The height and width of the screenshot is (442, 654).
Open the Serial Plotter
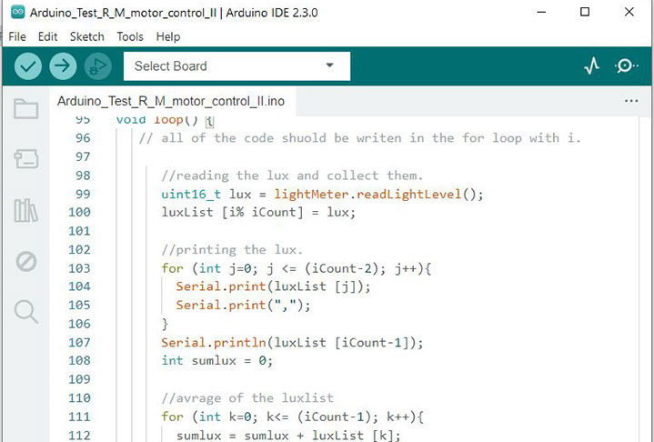pos(592,65)
